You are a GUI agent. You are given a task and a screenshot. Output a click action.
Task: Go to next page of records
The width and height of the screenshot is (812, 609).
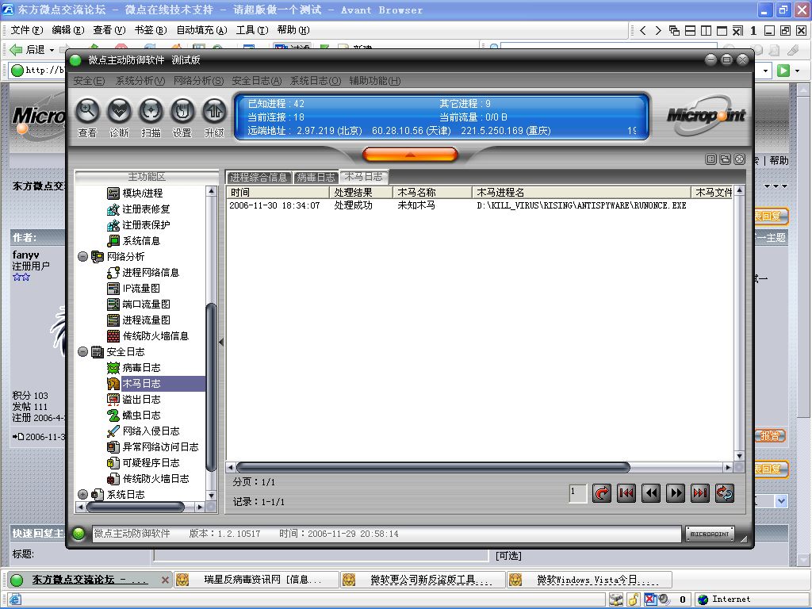(676, 493)
